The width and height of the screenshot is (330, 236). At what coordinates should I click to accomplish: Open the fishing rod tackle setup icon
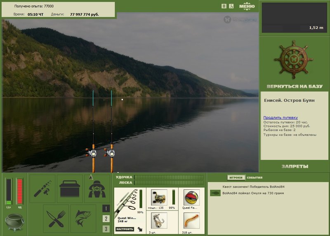click(x=42, y=189)
